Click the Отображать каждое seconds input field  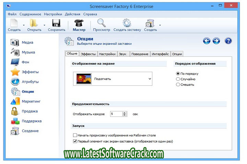coord(116,114)
